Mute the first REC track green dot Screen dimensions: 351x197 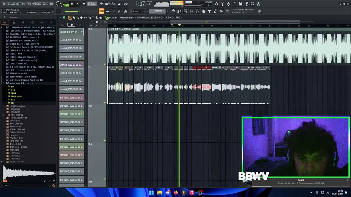tap(104, 64)
